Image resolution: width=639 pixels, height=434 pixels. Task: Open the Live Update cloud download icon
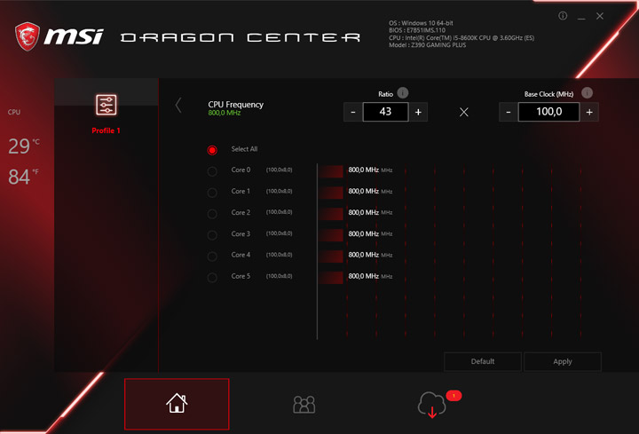[x=431, y=405]
